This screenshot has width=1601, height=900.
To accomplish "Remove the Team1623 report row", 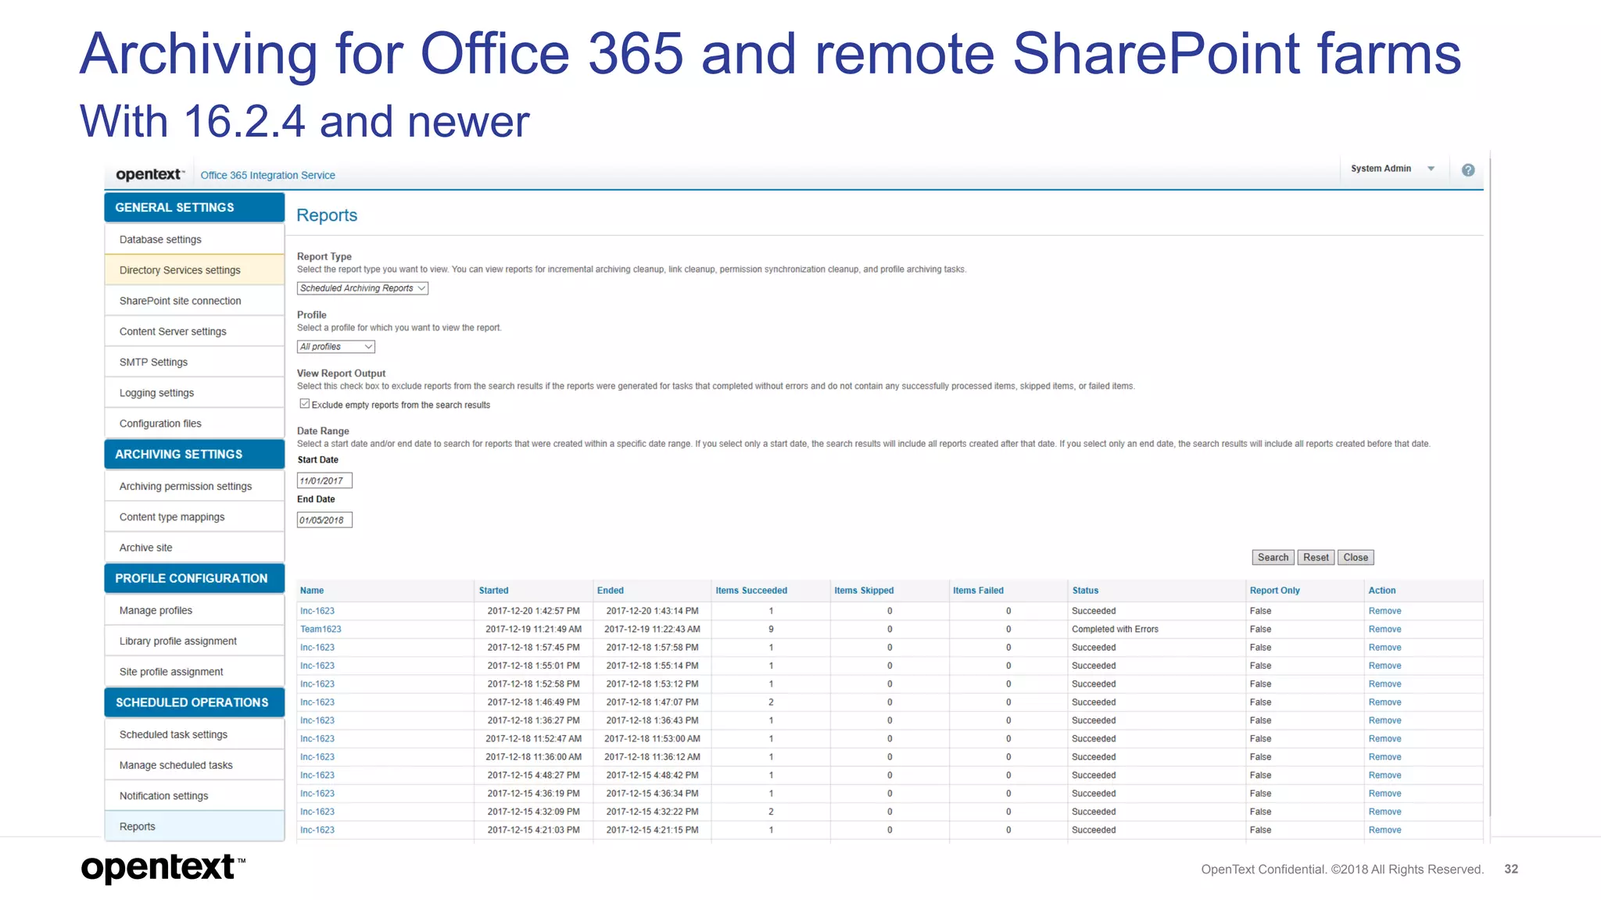I will tap(1384, 629).
